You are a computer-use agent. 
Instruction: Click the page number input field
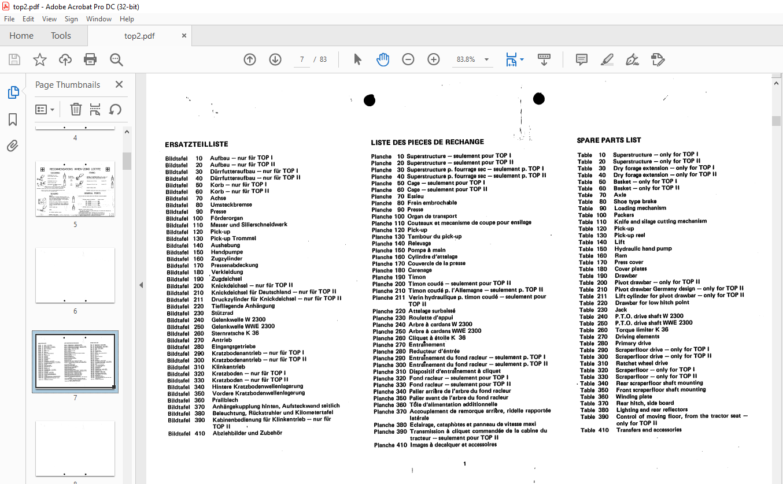pyautogui.click(x=302, y=59)
